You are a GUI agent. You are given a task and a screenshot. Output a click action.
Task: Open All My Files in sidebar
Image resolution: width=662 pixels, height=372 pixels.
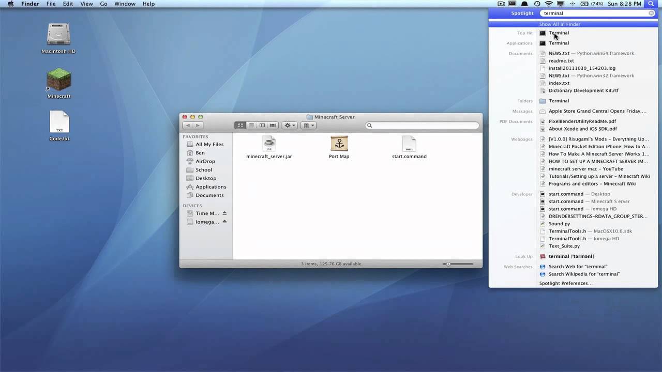209,144
